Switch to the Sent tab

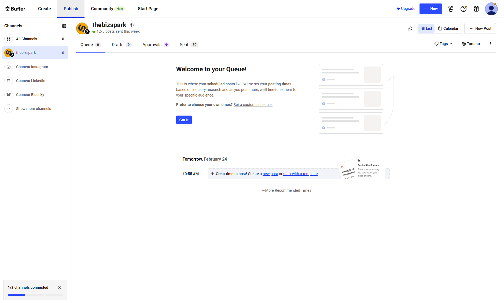point(184,45)
